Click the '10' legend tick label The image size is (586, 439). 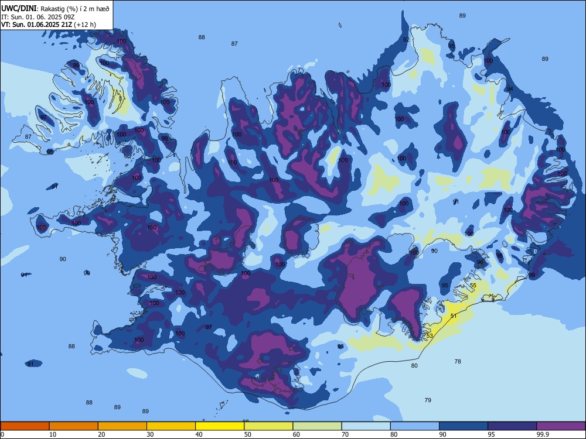pyautogui.click(x=53, y=434)
